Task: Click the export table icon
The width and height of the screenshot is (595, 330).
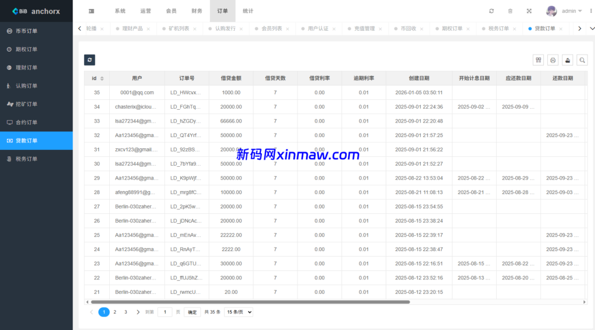Action: [x=567, y=60]
